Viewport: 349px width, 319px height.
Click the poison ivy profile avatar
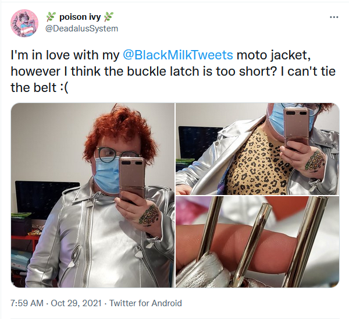coord(24,23)
